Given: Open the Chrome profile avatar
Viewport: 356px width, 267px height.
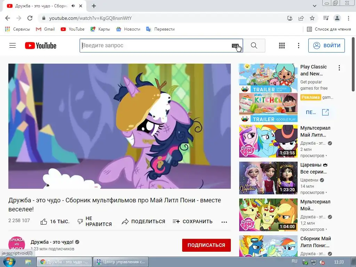Looking at the screenshot, I should (337, 18).
